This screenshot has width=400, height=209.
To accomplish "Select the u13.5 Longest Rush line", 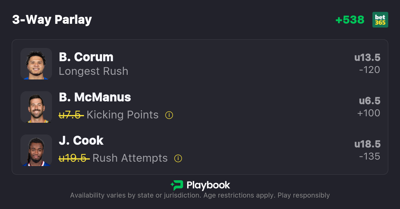I will pyautogui.click(x=367, y=58).
